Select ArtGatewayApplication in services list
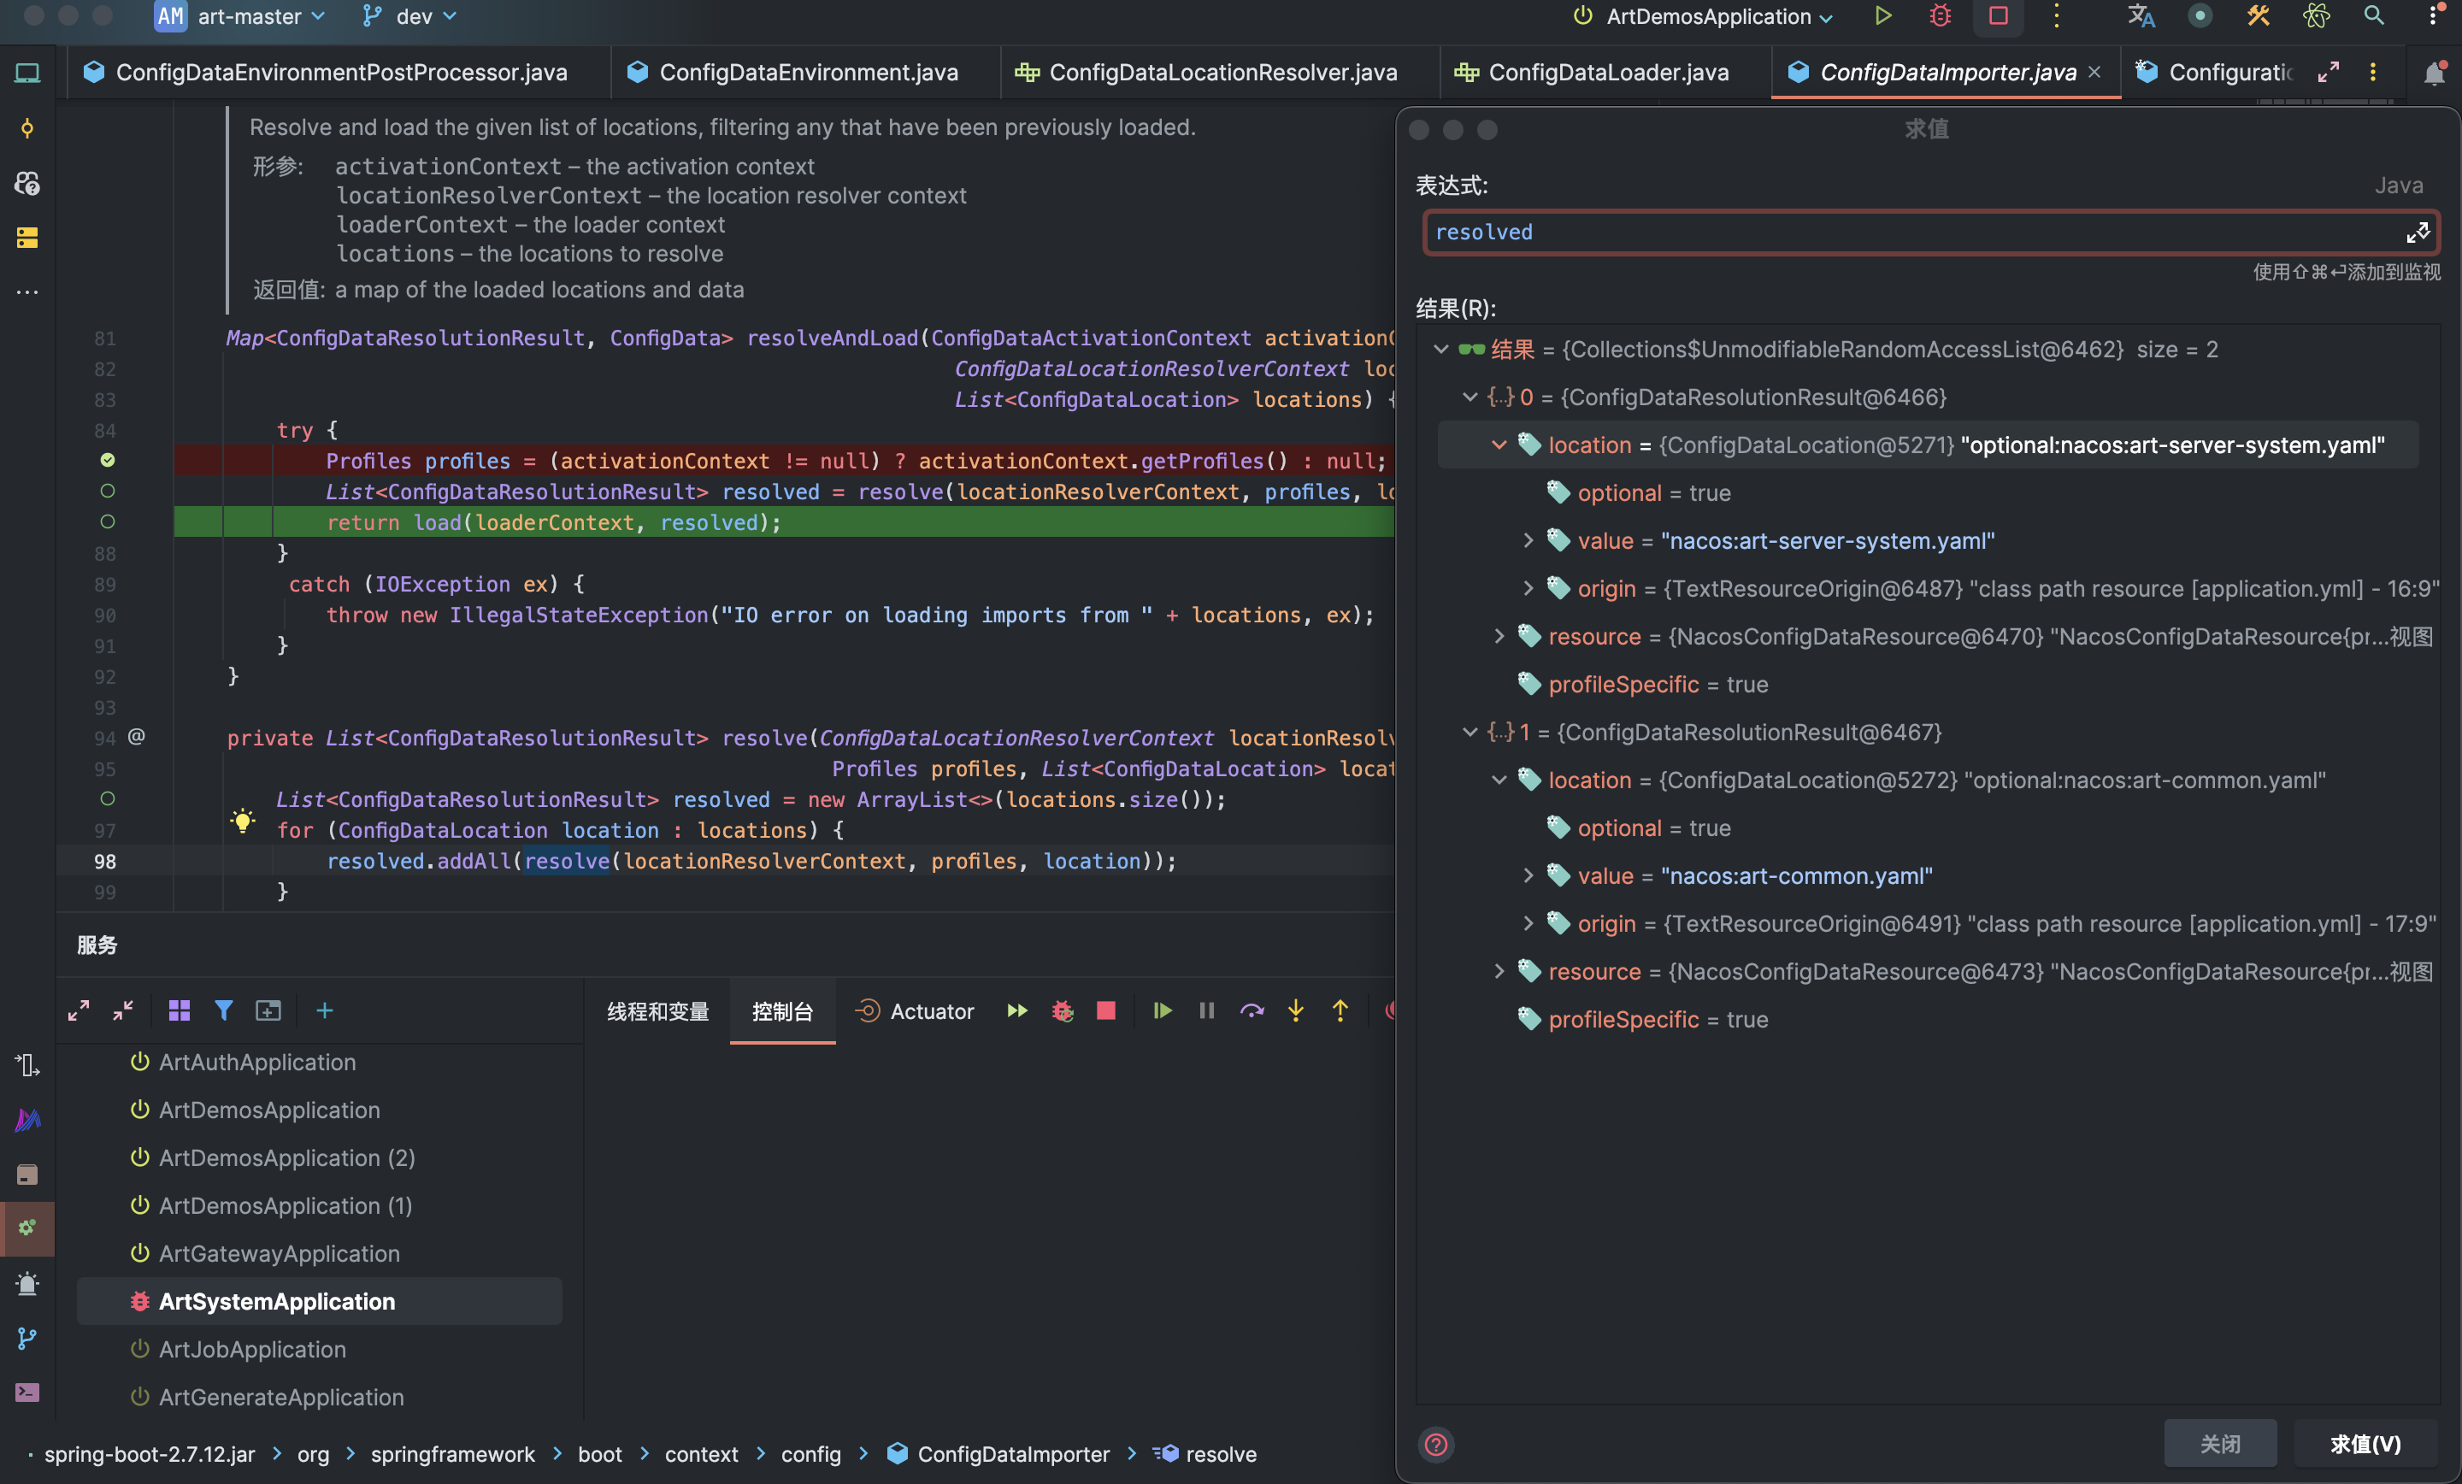The image size is (2462, 1484). click(279, 1254)
